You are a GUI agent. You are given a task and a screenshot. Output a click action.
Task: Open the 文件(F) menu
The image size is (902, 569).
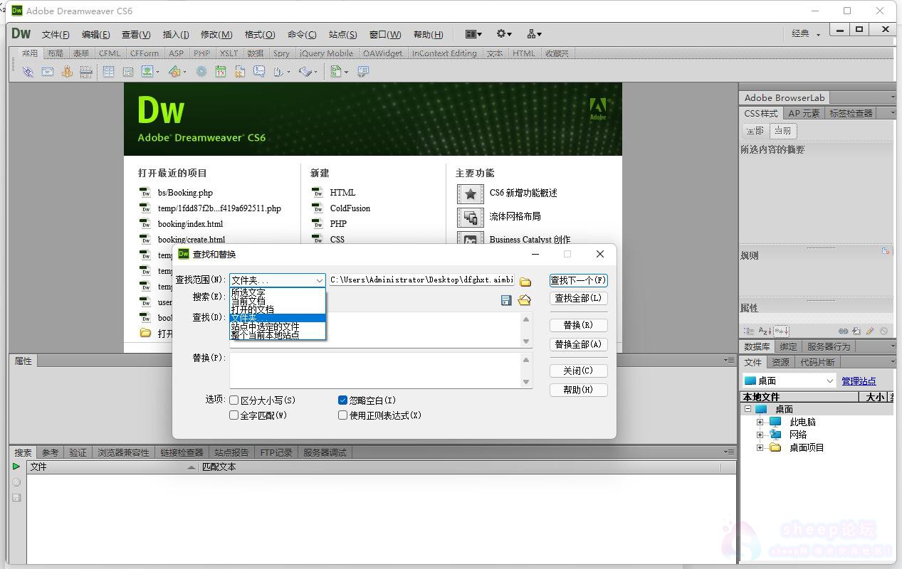[x=56, y=34]
